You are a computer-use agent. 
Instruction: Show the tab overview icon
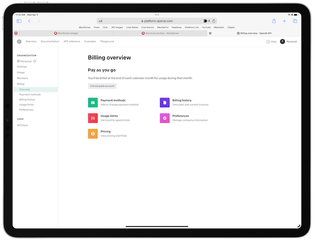(x=295, y=21)
